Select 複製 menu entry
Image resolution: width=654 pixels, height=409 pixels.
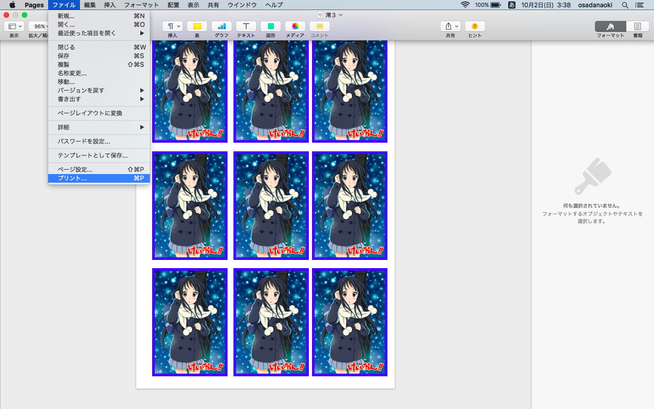click(99, 65)
